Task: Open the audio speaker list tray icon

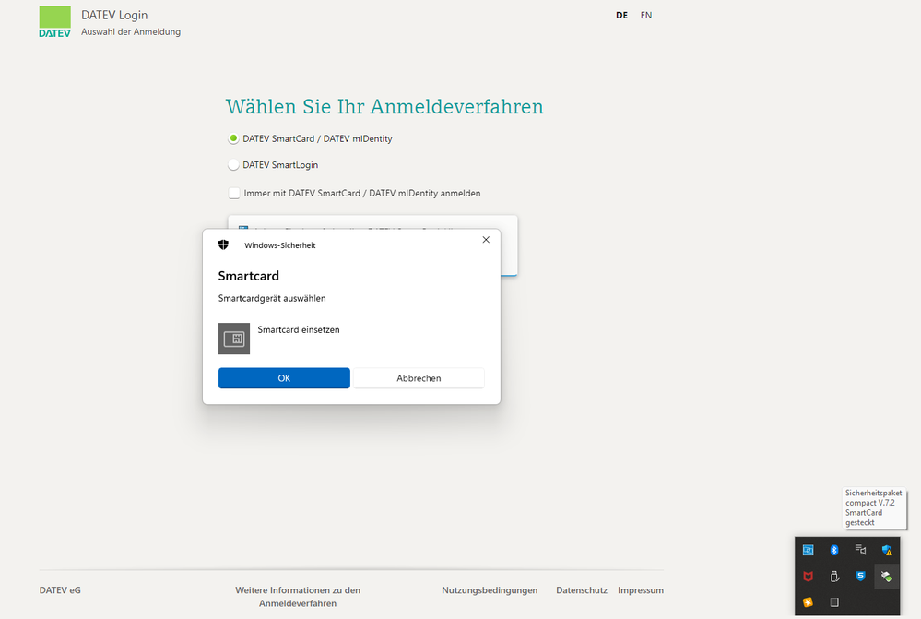Action: 860,550
